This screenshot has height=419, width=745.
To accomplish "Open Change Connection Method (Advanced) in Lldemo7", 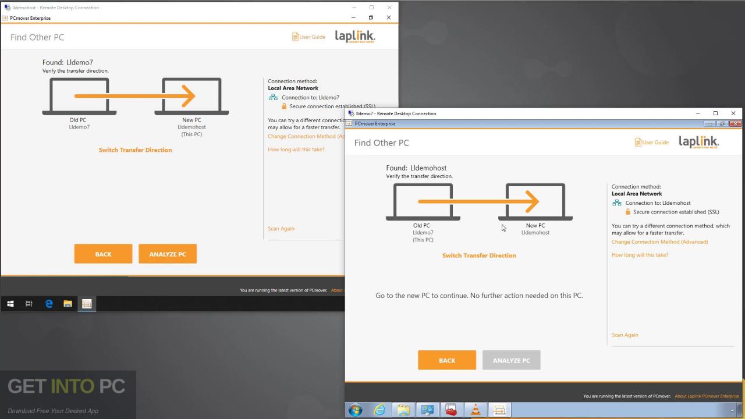I will click(x=660, y=242).
